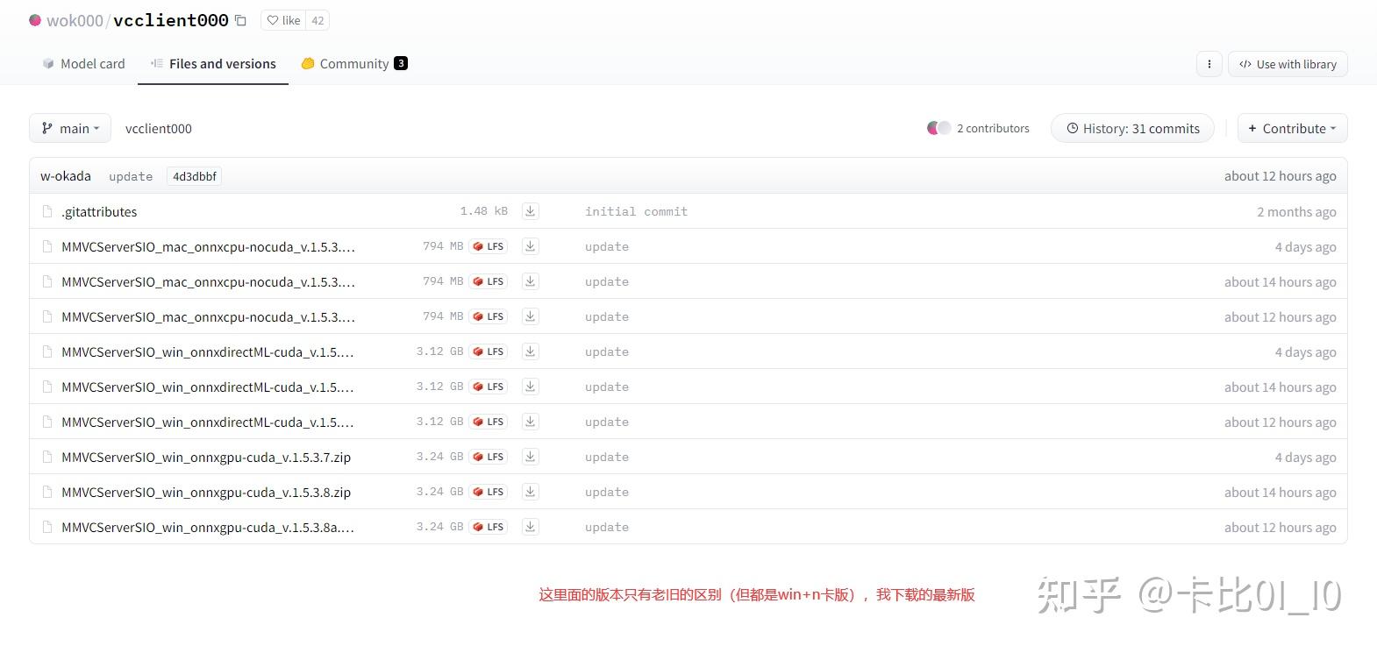Download the .gitattributes file via download icon
The width and height of the screenshot is (1377, 653).
click(530, 211)
